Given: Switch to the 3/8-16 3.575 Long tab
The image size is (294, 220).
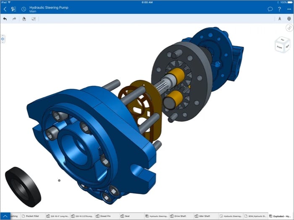Looking at the screenshot, I should coord(82,216).
